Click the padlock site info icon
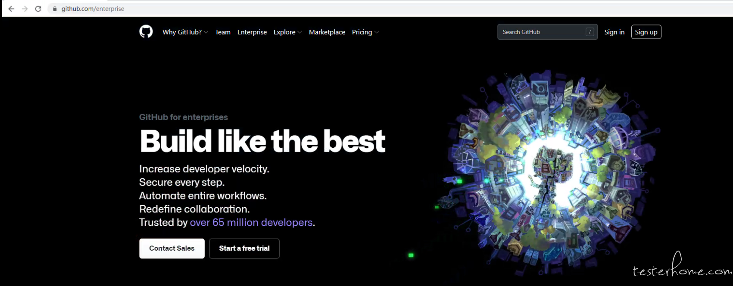The height and width of the screenshot is (286, 733). 55,9
